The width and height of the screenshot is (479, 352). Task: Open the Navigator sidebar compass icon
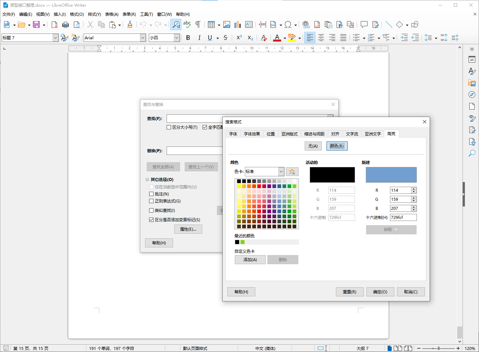click(472, 95)
